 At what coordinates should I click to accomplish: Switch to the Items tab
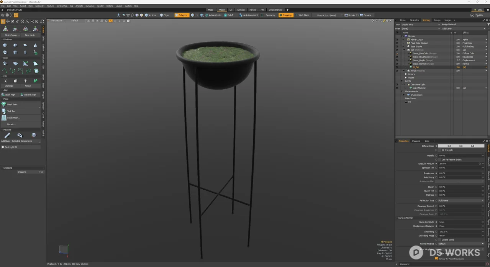pyautogui.click(x=403, y=20)
